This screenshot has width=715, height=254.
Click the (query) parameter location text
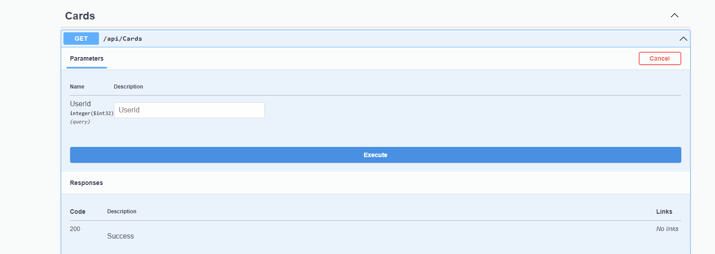(80, 122)
